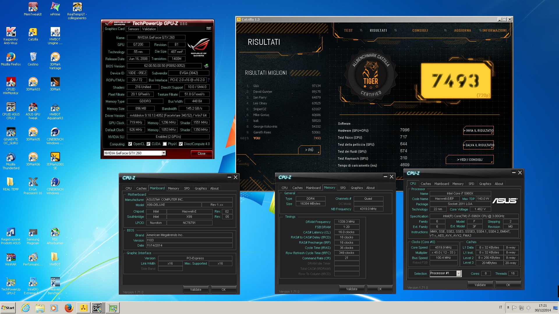The width and height of the screenshot is (559, 314).
Task: Launch Kaspersky Anti-Virus desktop icon
Action: [x=11, y=36]
